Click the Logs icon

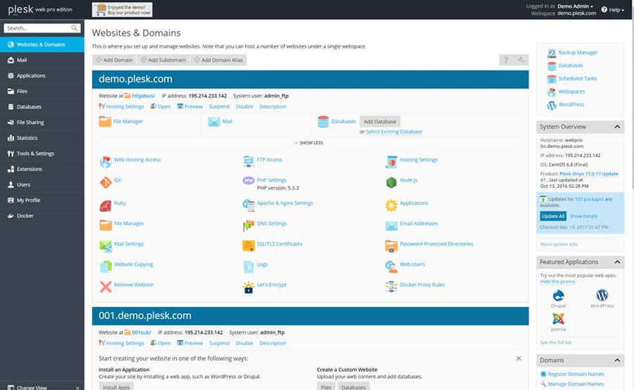tap(248, 266)
